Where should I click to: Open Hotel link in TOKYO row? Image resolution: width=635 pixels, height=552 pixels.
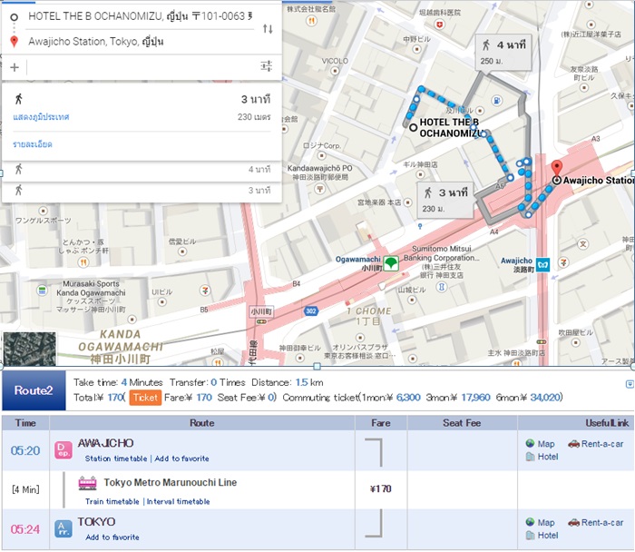[548, 536]
